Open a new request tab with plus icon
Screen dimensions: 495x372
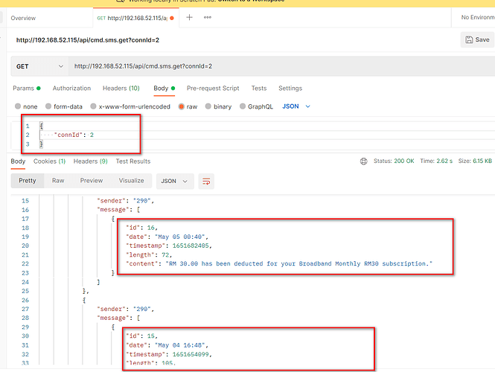click(x=189, y=17)
